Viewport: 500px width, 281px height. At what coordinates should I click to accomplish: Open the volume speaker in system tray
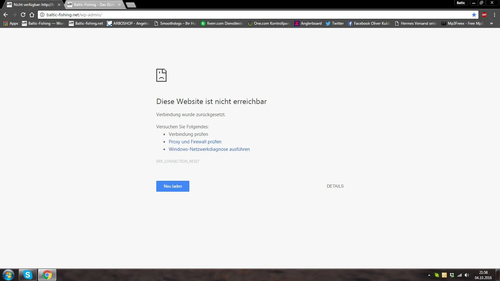tap(467, 275)
